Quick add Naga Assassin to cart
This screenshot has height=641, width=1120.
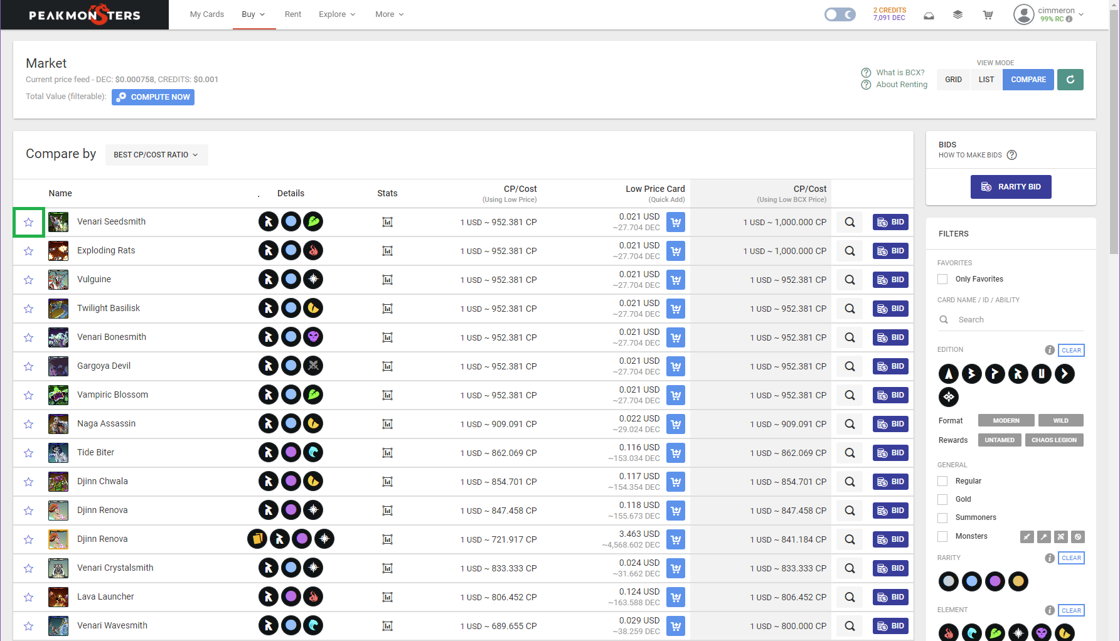click(676, 424)
